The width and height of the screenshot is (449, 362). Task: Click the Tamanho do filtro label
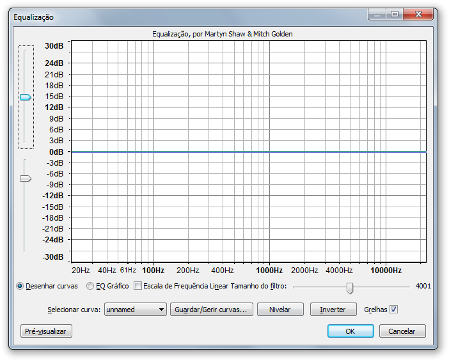(x=258, y=286)
